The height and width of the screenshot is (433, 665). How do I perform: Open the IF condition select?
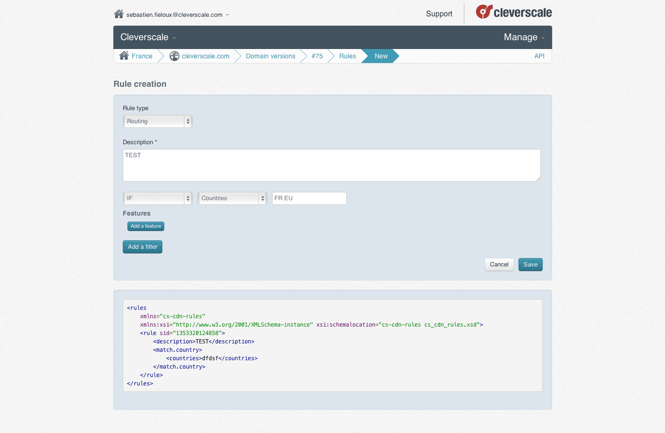[158, 198]
